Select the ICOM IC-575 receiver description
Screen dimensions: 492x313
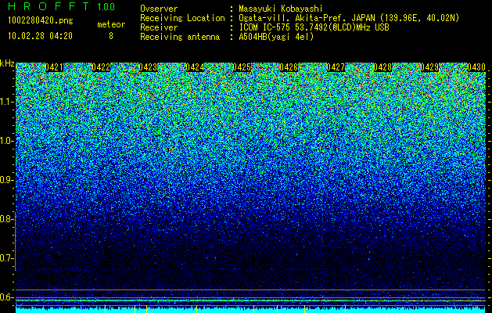(314, 27)
